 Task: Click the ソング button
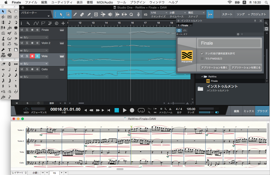point(241,14)
